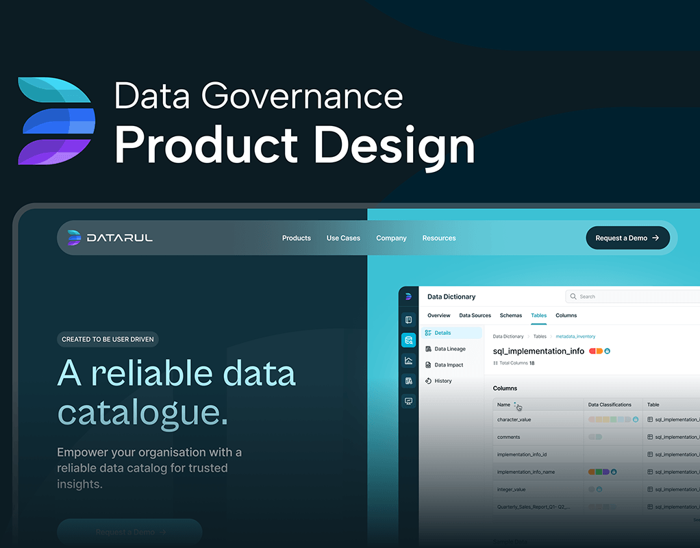Open the Products navigation menu

pos(297,238)
